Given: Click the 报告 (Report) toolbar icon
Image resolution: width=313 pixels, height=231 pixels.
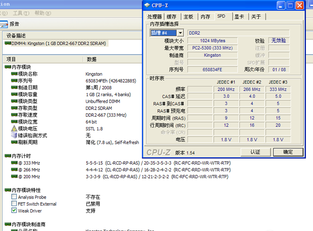Looking at the screenshot, I should [x=4, y=24].
